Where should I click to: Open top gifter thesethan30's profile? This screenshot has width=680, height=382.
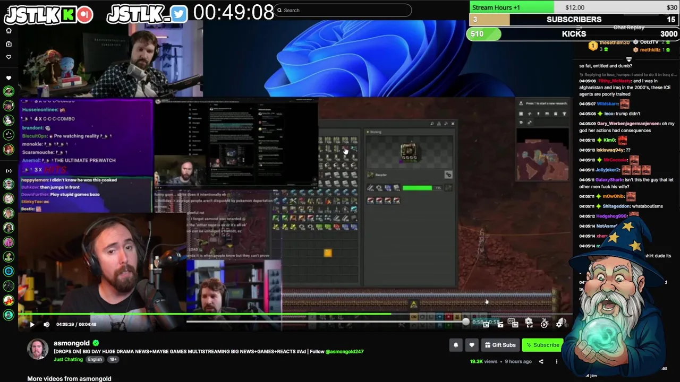[615, 42]
